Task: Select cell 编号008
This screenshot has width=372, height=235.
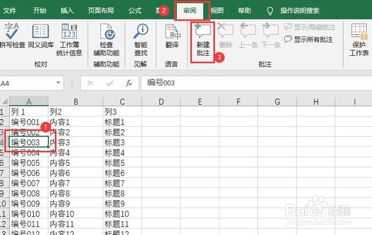Action: 28,193
